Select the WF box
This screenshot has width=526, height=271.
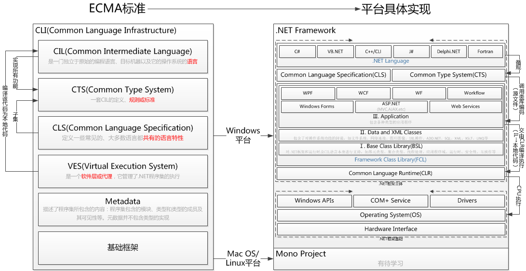tap(419, 93)
